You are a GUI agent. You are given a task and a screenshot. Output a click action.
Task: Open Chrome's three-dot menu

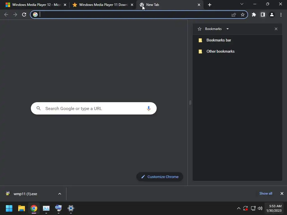tap(281, 15)
